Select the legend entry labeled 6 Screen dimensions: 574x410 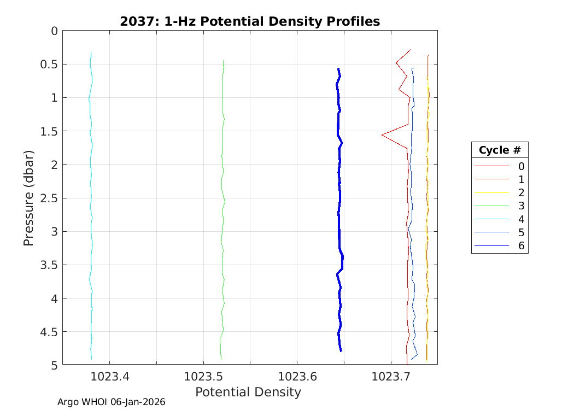520,246
